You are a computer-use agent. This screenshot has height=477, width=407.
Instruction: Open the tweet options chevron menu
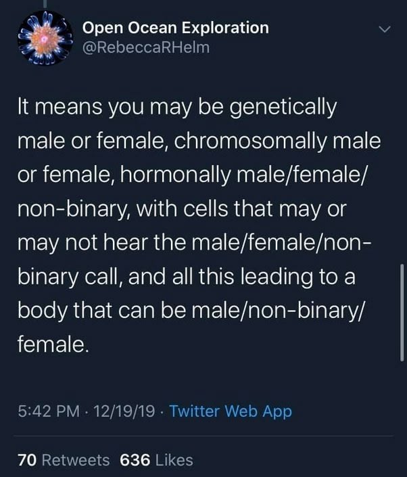(x=384, y=30)
